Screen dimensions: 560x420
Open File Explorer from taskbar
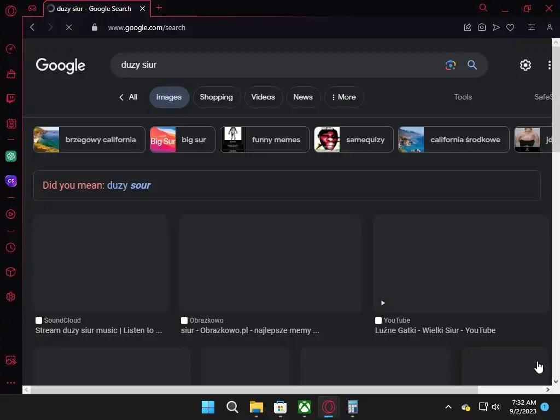(256, 407)
